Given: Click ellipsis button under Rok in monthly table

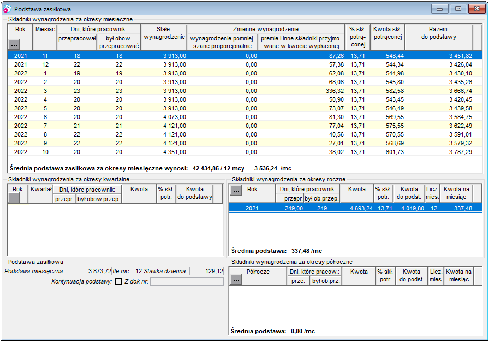Looking at the screenshot, I should pyautogui.click(x=14, y=44).
